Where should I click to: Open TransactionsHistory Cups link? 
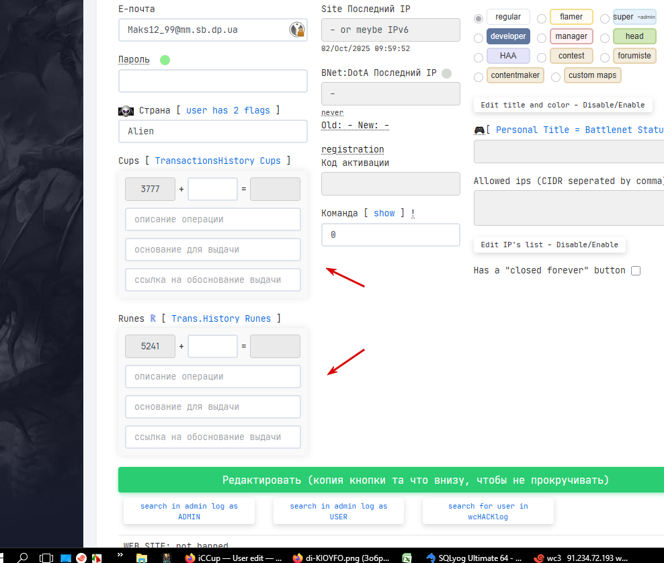pos(218,161)
